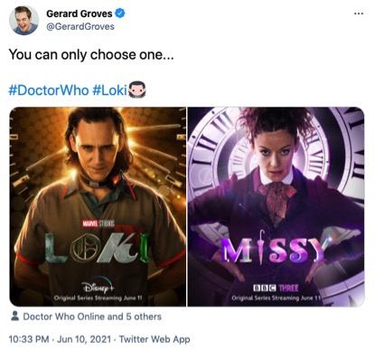Viewport: 375px width, 351px height.
Task: Click the LOKI title text on poster
Action: (x=98, y=247)
